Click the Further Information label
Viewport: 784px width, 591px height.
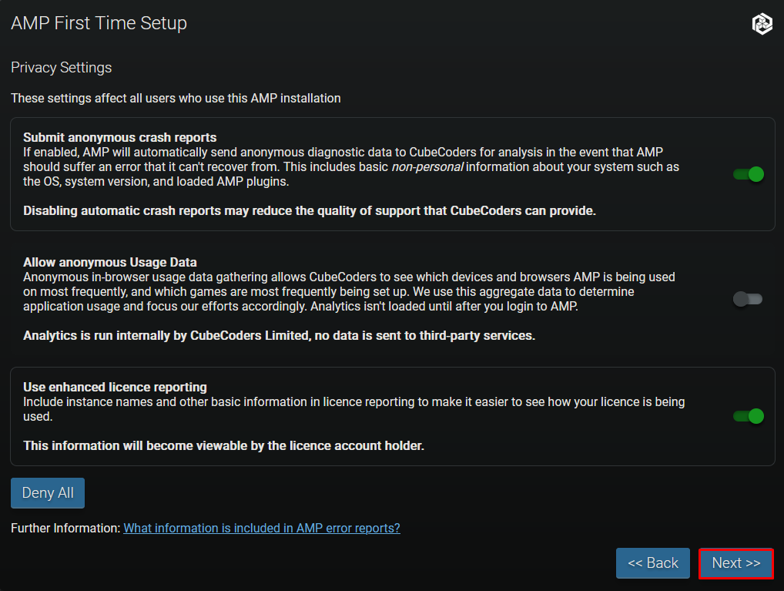pyautogui.click(x=65, y=528)
